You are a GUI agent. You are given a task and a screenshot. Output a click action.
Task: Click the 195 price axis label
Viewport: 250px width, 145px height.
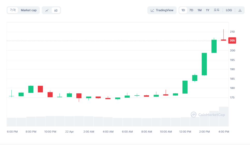[x=232, y=60]
